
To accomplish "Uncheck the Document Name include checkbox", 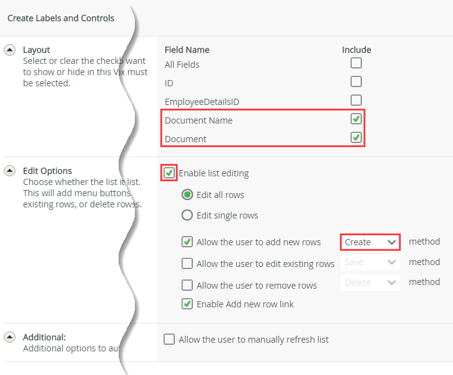I will point(356,119).
